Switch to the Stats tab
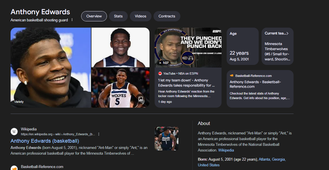This screenshot has height=170, width=329. click(118, 16)
